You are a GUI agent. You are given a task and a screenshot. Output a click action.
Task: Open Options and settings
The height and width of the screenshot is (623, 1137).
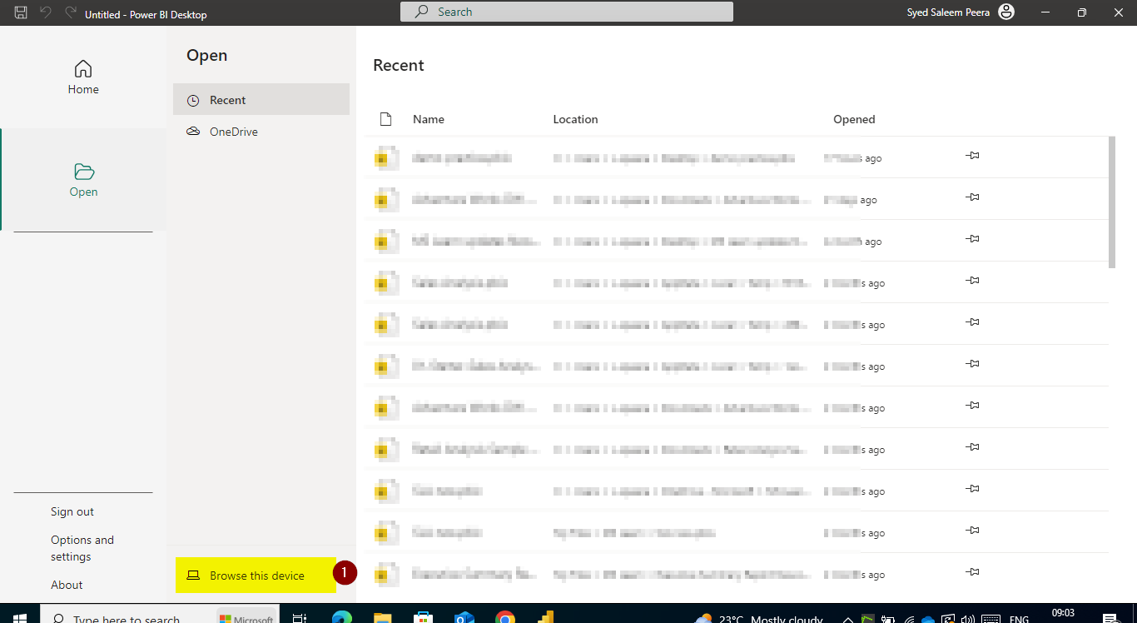pyautogui.click(x=82, y=548)
